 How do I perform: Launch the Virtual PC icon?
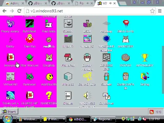(87, 39)
